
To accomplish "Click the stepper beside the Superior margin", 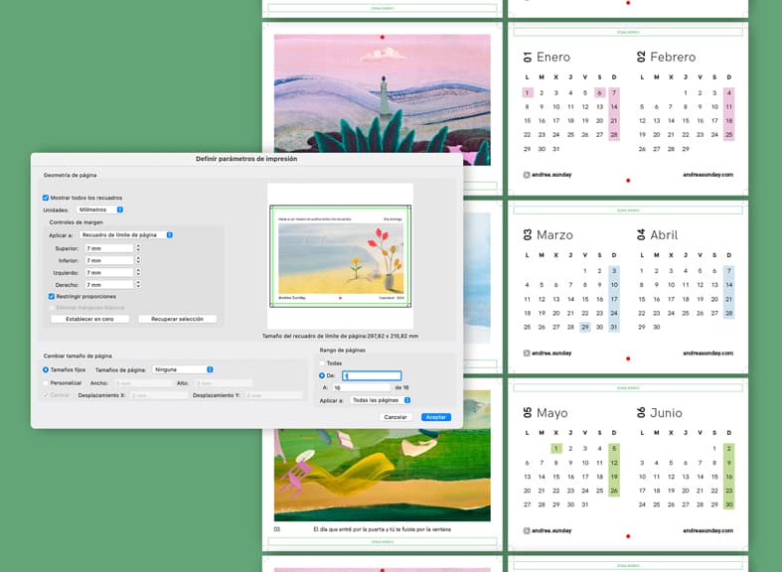I will (x=137, y=248).
